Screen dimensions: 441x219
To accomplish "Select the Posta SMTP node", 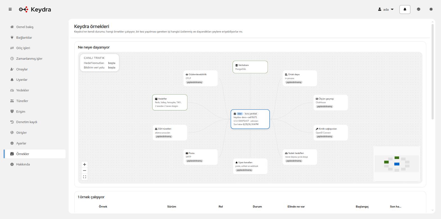I will pyautogui.click(x=201, y=157).
